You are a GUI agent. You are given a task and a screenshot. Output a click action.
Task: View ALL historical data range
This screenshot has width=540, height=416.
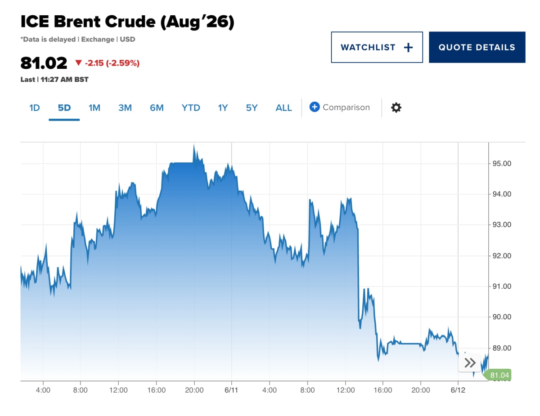283,108
